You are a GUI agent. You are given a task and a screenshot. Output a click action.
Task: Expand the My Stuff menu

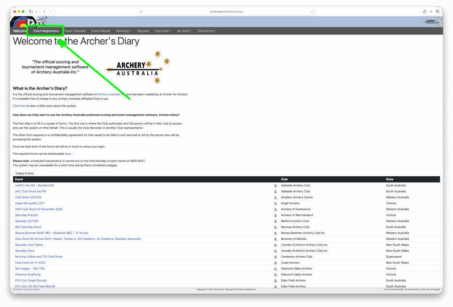184,31
